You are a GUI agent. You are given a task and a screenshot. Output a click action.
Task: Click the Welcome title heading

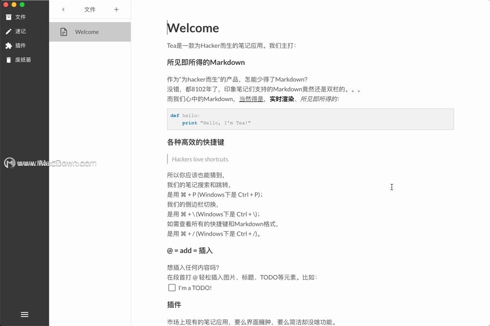(193, 28)
